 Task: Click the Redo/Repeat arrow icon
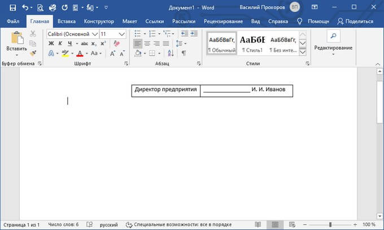[x=64, y=7]
